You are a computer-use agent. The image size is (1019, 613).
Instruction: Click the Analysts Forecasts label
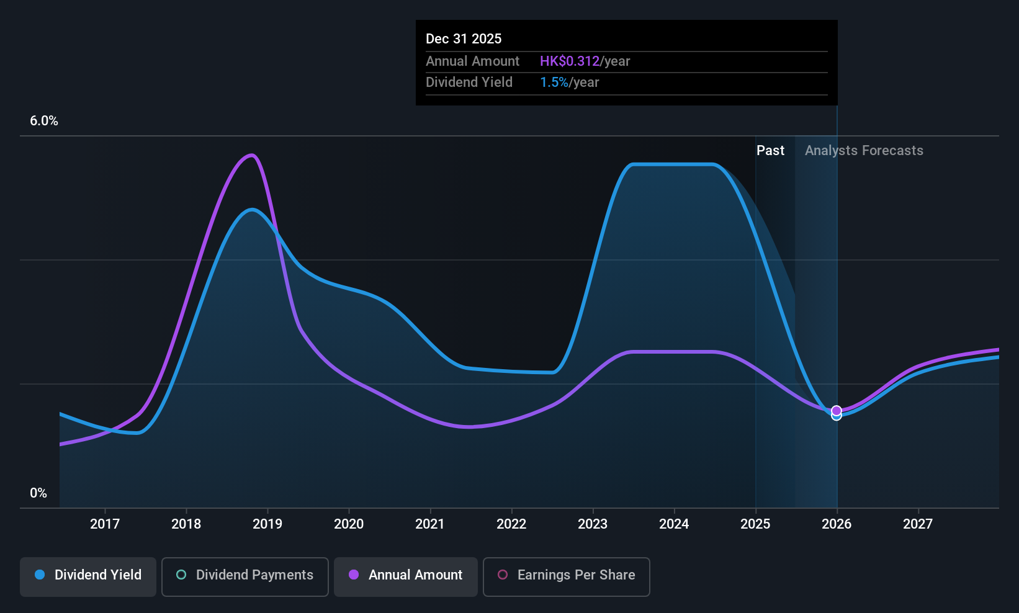pyautogui.click(x=864, y=151)
